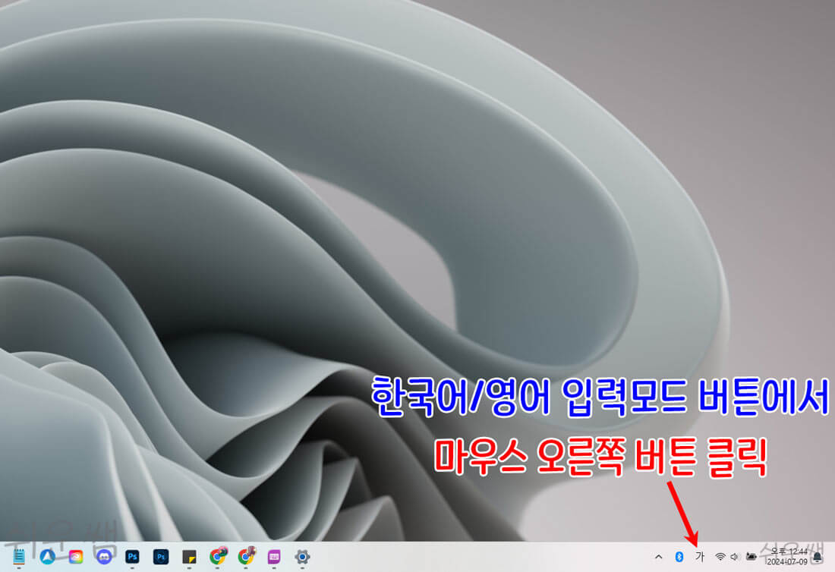This screenshot has width=835, height=572.
Task: Expand the hidden tray icons chevron
Action: (x=659, y=558)
